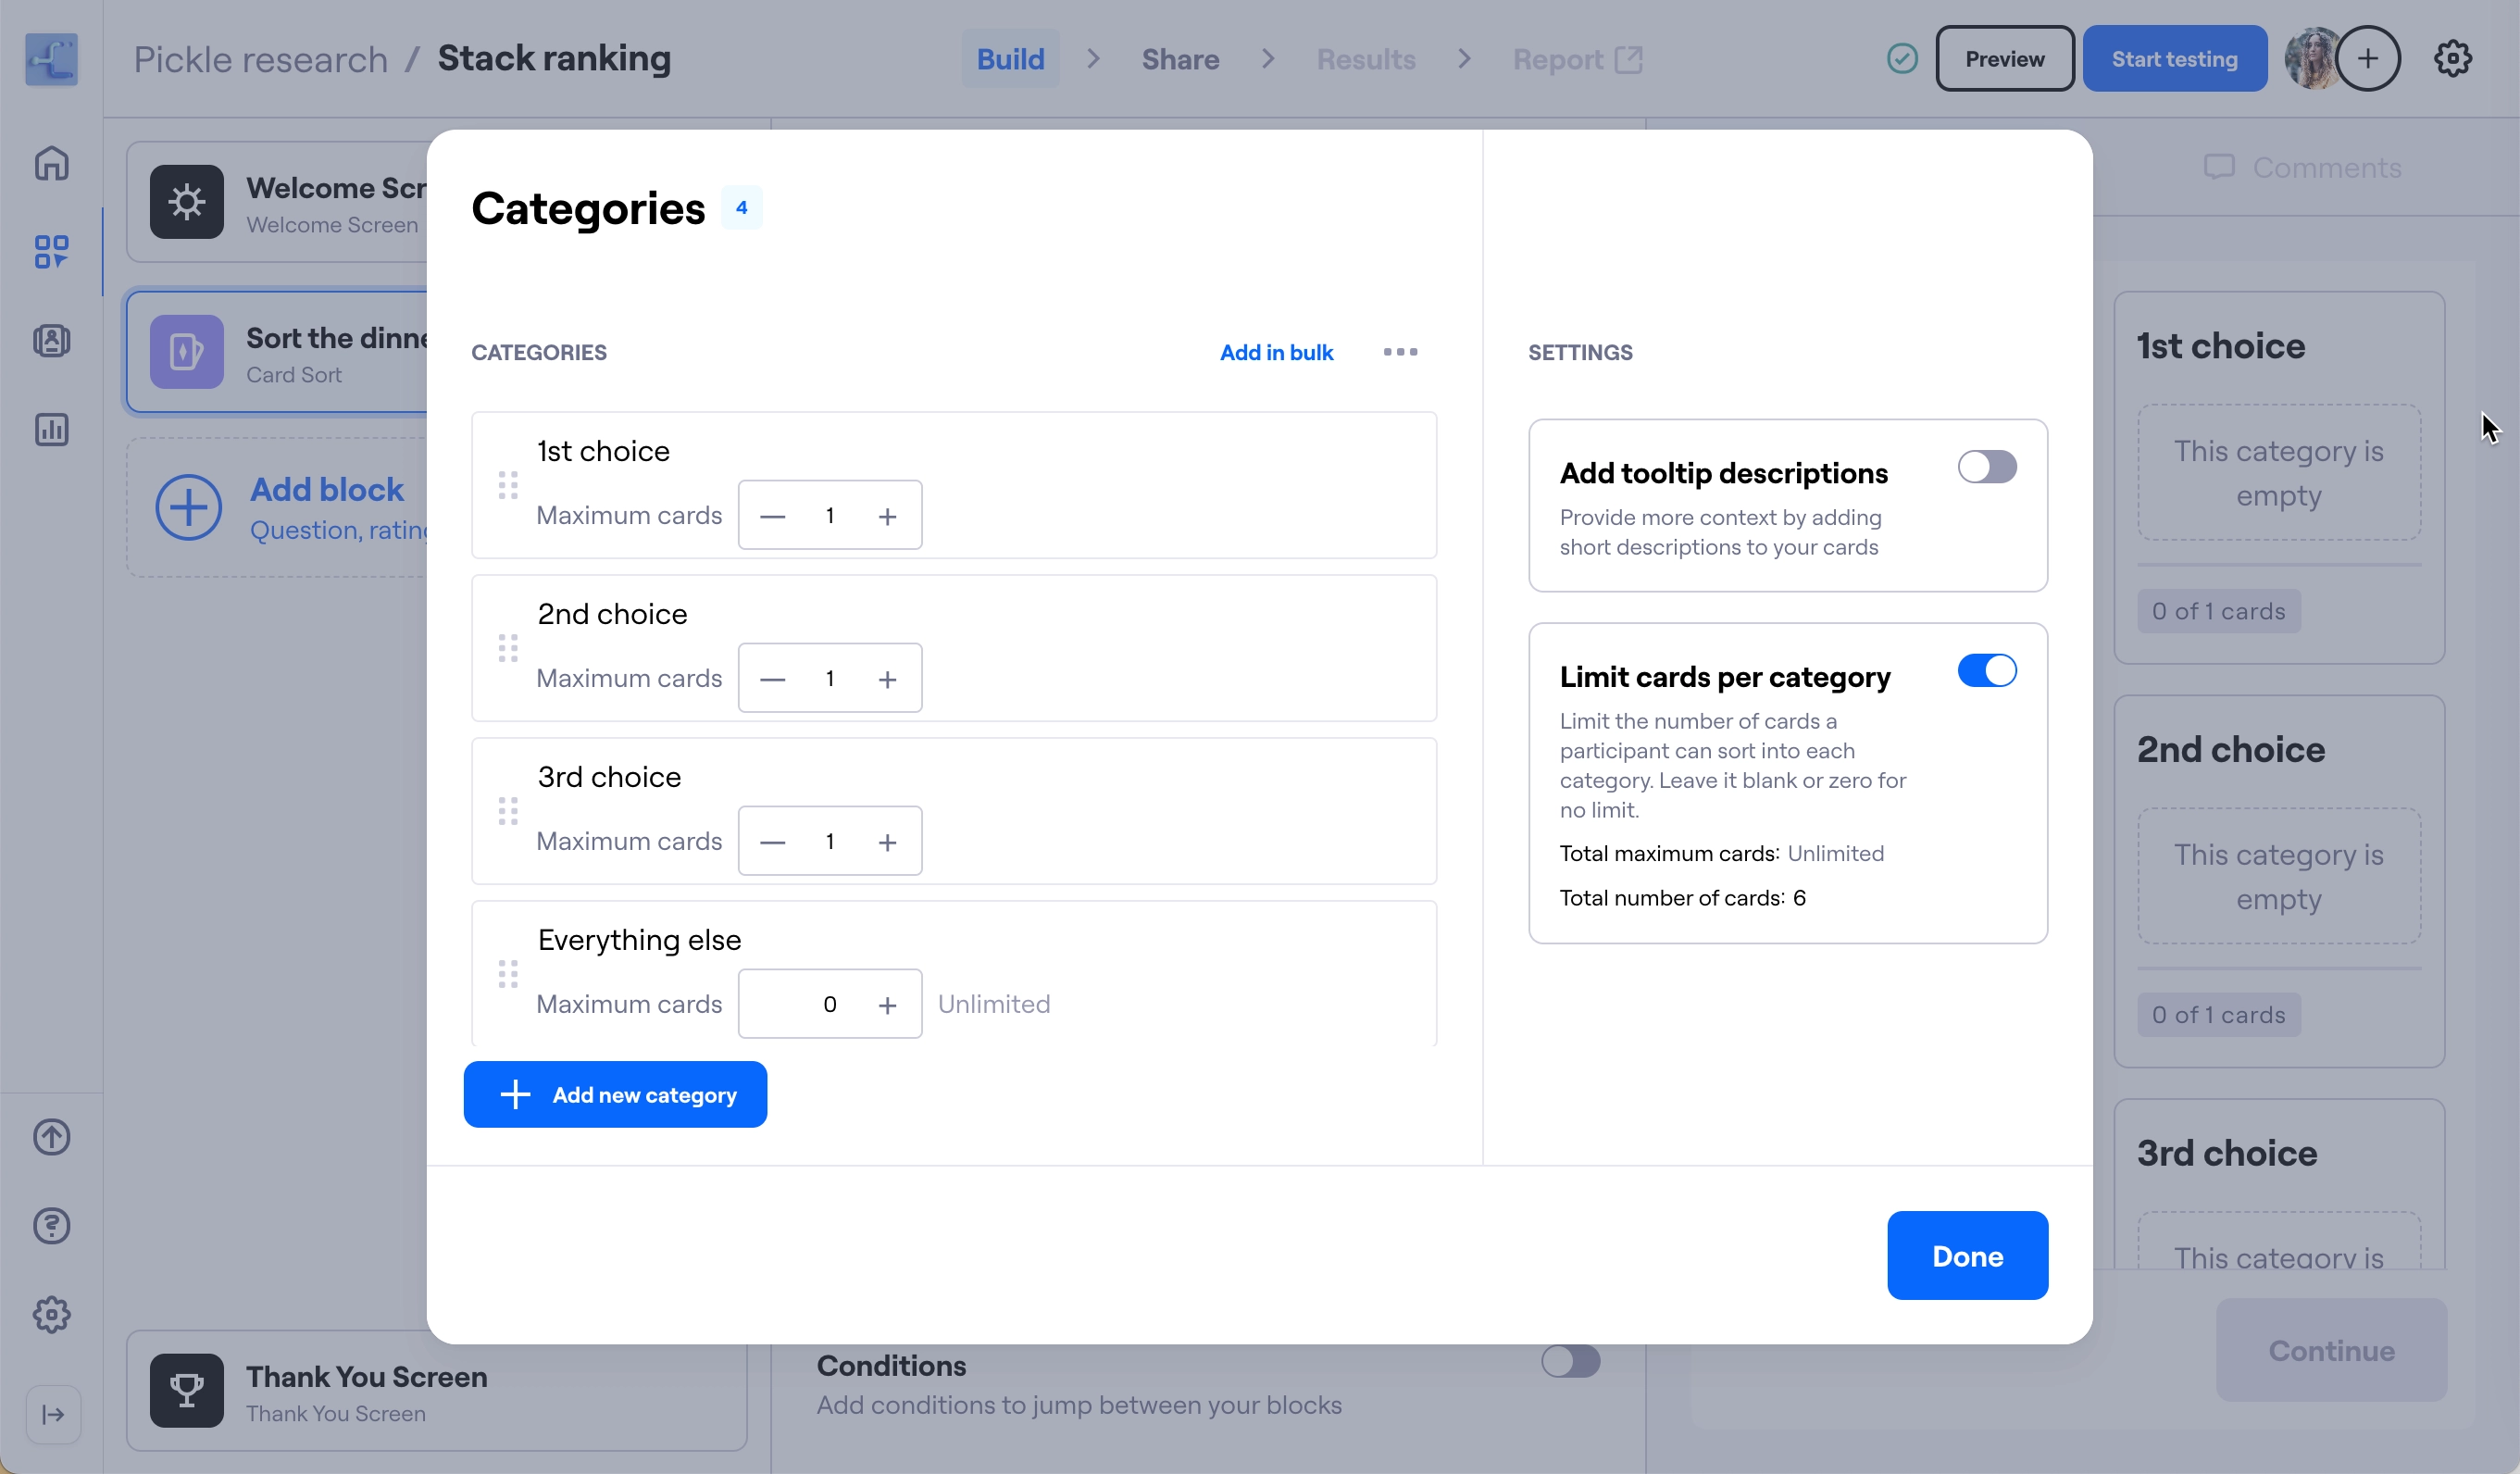Switch to the Results step tab
Image resolution: width=2520 pixels, height=1474 pixels.
(1366, 59)
